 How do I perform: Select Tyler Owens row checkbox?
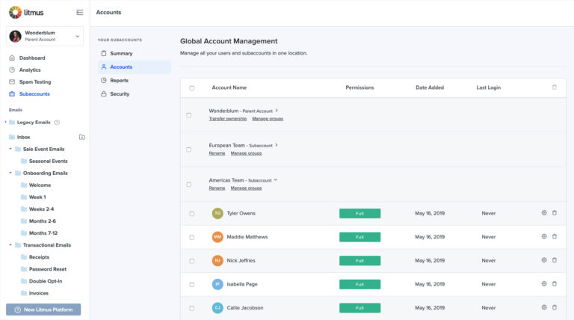[x=192, y=214]
